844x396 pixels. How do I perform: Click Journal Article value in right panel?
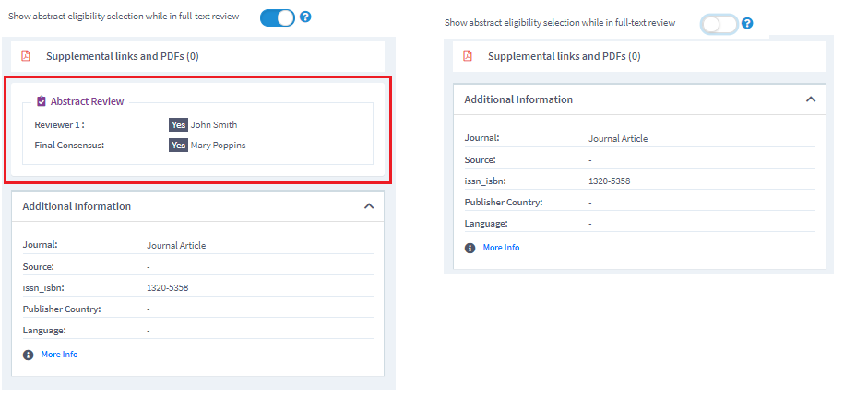click(618, 139)
